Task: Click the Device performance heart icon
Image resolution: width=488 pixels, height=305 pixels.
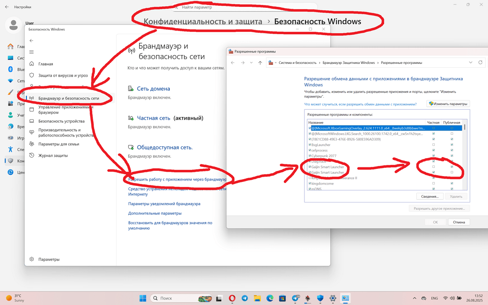Action: 31,132
